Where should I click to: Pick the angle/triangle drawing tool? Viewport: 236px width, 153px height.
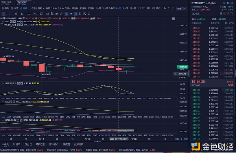(x=22, y=14)
